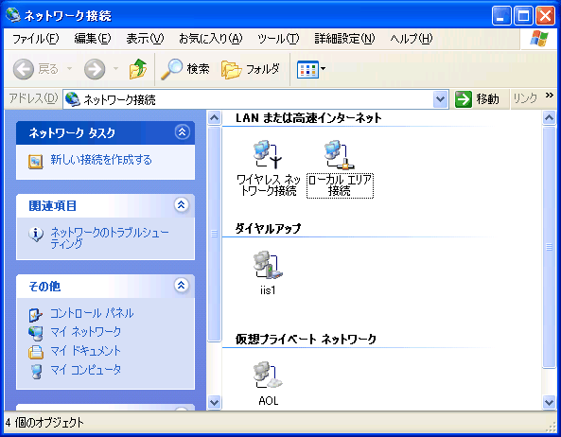Toggle the フォルダ folders pane button
The height and width of the screenshot is (437, 561).
coord(250,69)
